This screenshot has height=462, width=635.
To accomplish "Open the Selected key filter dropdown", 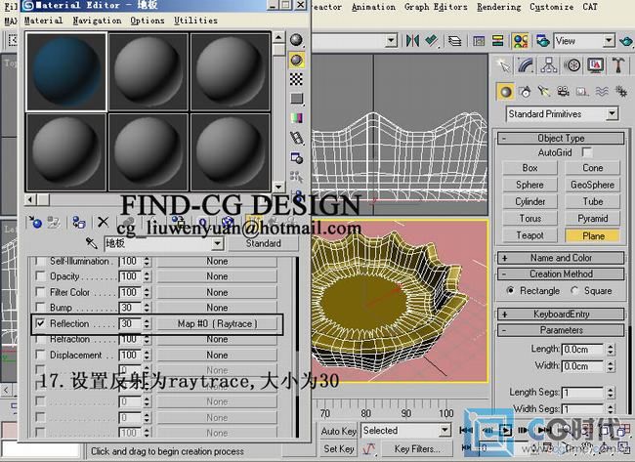I will click(x=445, y=430).
